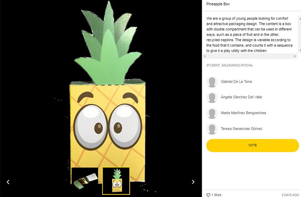
Task: Open Marta Martínez Bengoechea profile link
Action: pos(243,113)
